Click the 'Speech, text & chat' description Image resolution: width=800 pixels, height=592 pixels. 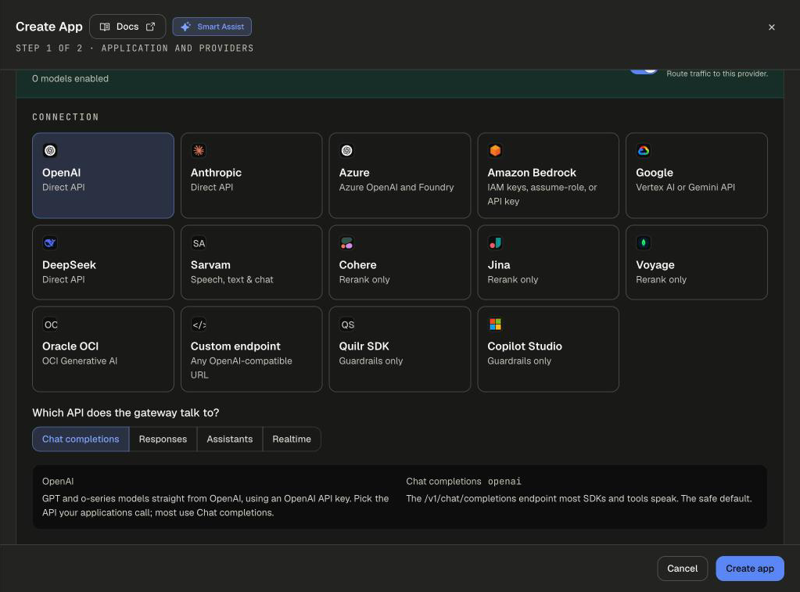(231, 280)
